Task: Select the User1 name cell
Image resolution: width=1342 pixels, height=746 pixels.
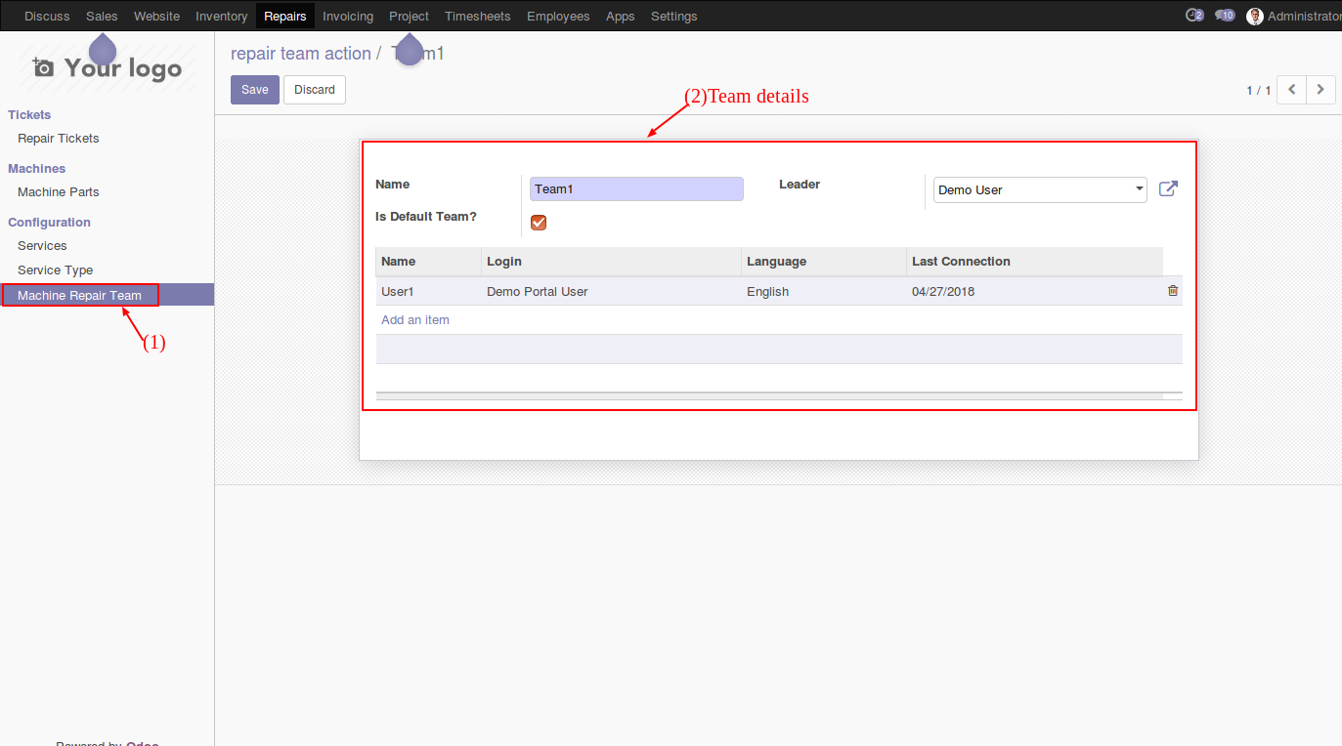Action: [x=428, y=291]
